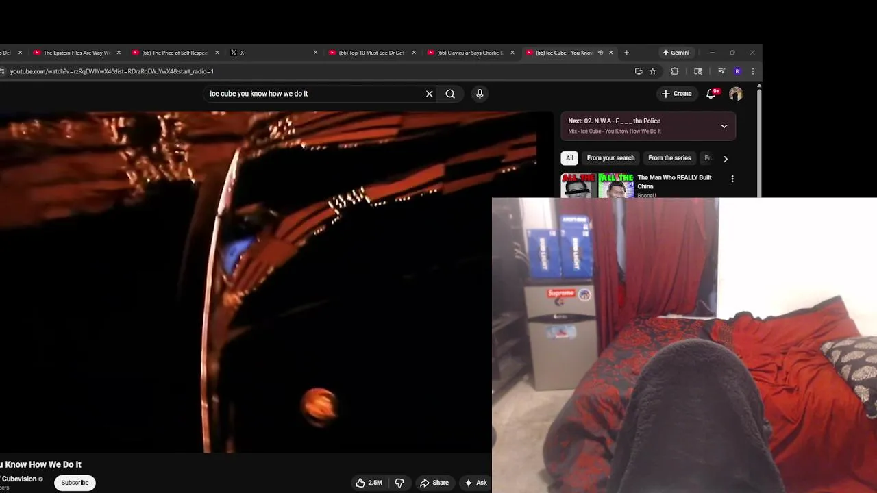Open Chrome profile icon

pyautogui.click(x=737, y=71)
